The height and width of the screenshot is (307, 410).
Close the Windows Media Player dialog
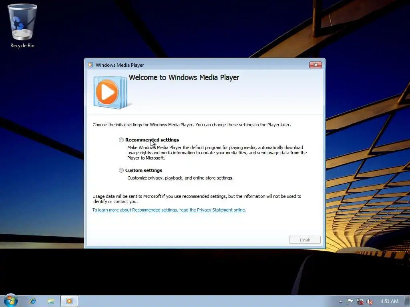pos(316,65)
